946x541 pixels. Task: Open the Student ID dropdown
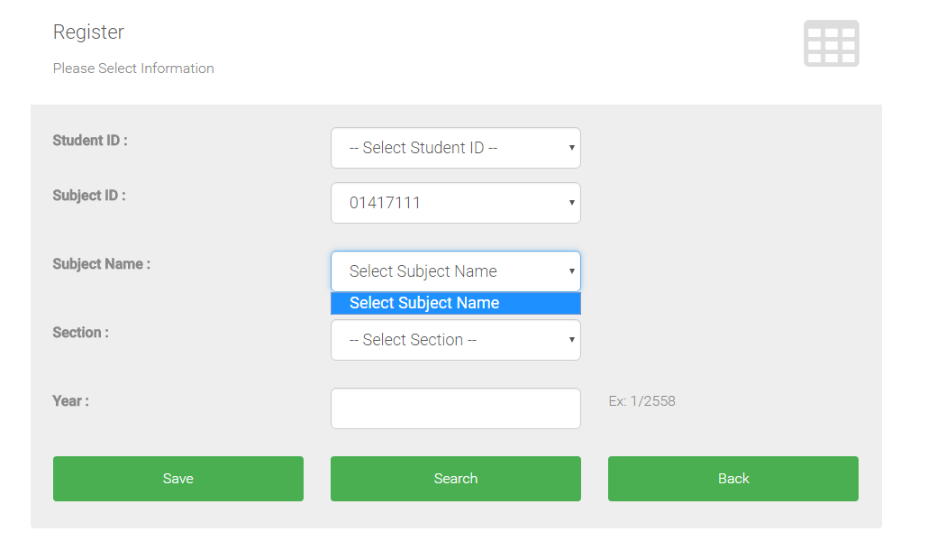(x=455, y=148)
